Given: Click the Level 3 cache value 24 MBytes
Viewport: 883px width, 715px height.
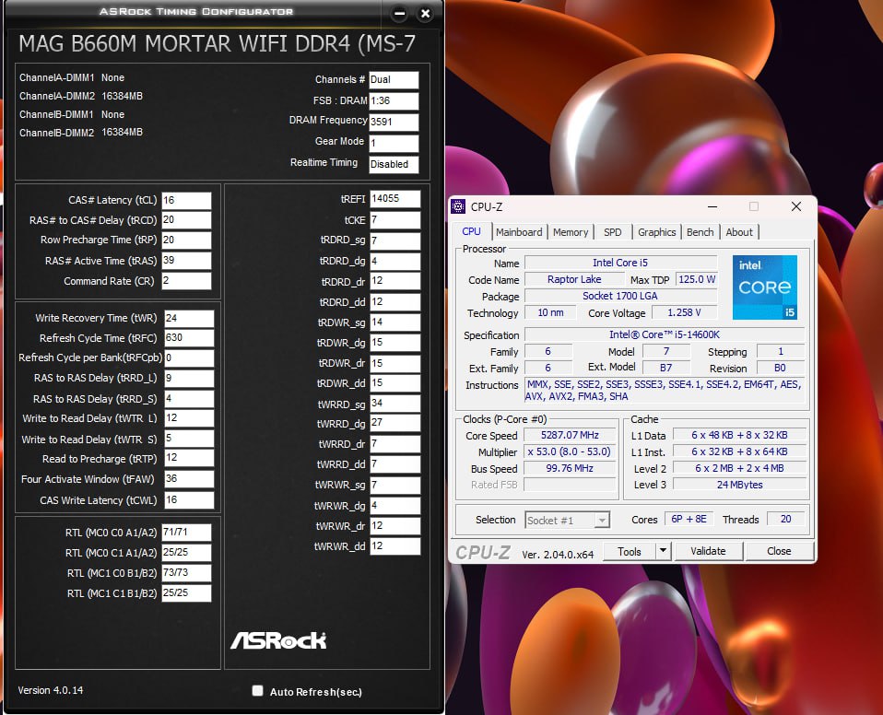Looking at the screenshot, I should (x=739, y=484).
